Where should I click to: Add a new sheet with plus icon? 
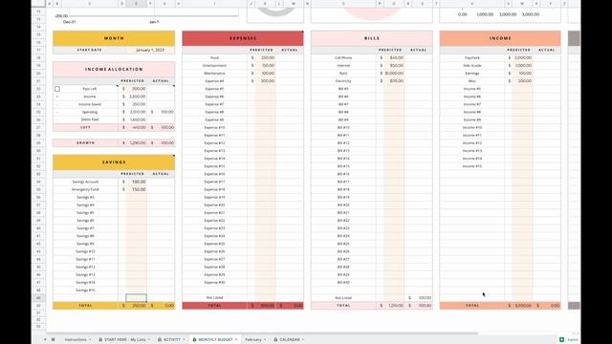45,340
